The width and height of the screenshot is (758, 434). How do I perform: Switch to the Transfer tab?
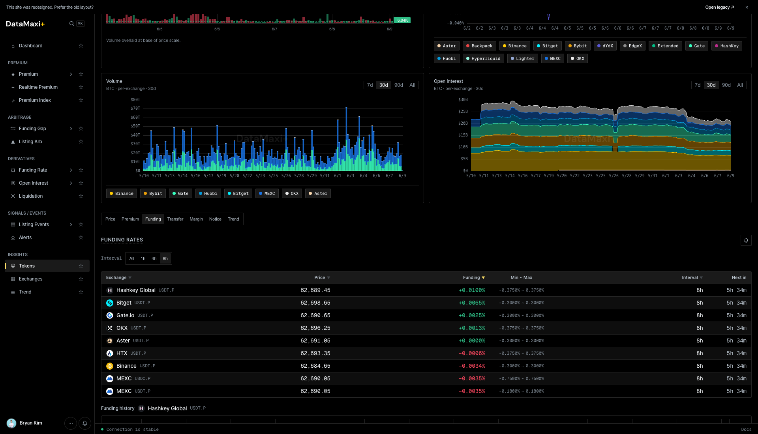(175, 219)
